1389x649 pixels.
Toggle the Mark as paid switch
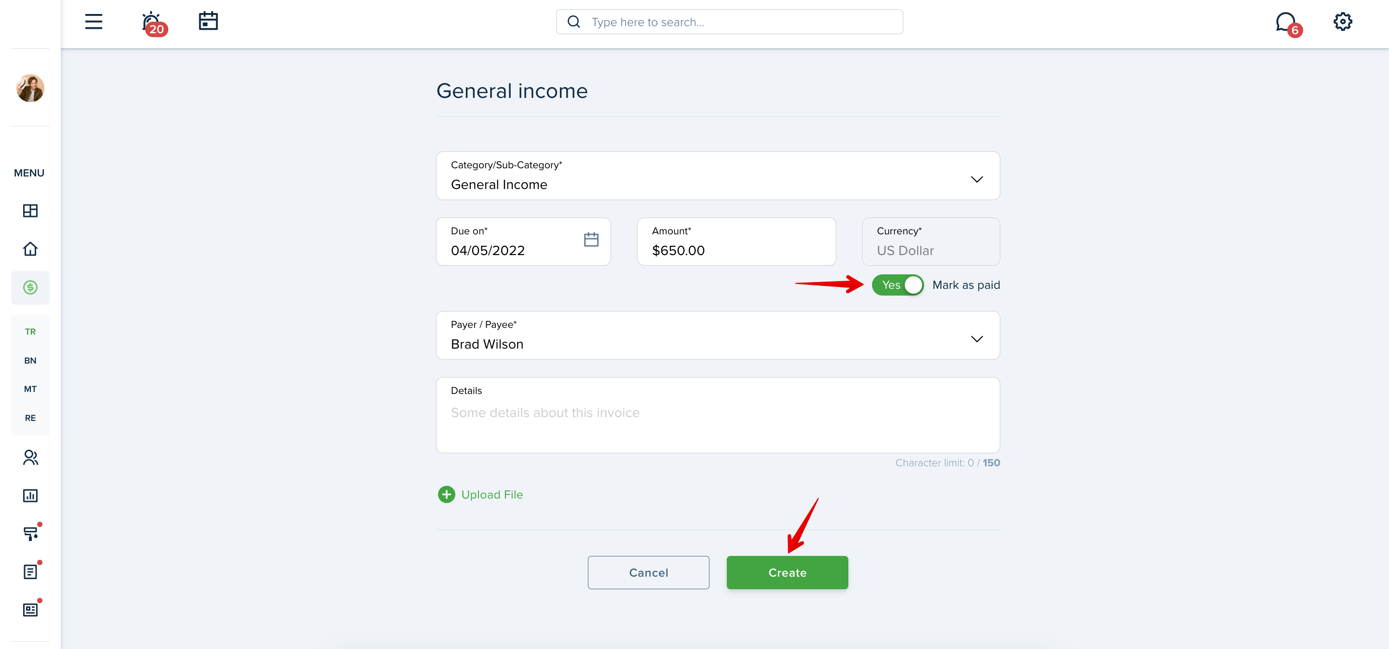(x=897, y=284)
